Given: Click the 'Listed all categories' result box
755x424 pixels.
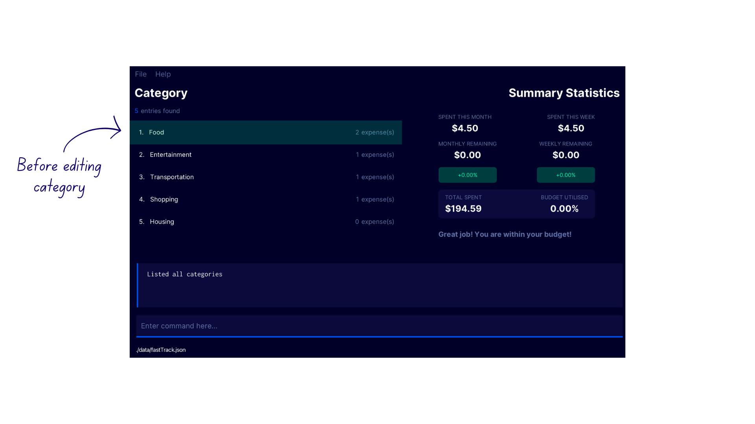Looking at the screenshot, I should [x=379, y=285].
